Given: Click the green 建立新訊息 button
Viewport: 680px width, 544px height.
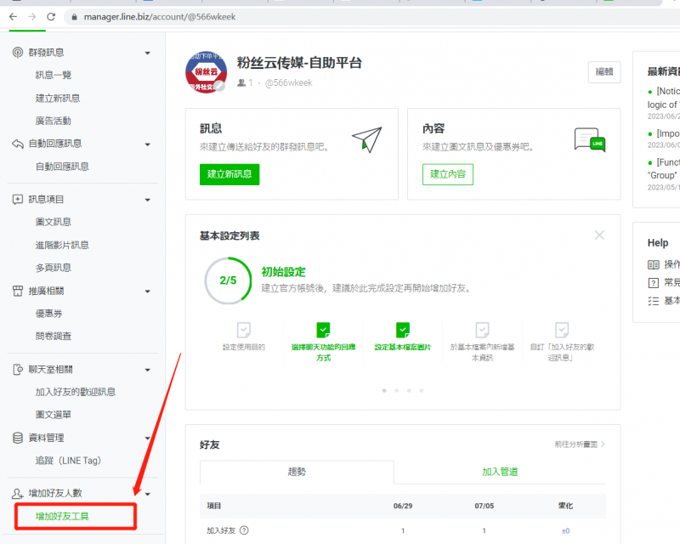Looking at the screenshot, I should coord(229,174).
